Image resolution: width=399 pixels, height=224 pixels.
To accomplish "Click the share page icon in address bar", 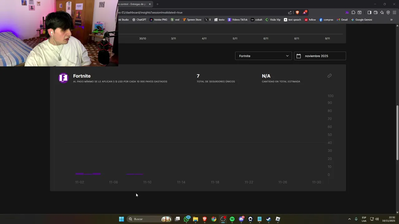I will click(x=290, y=12).
